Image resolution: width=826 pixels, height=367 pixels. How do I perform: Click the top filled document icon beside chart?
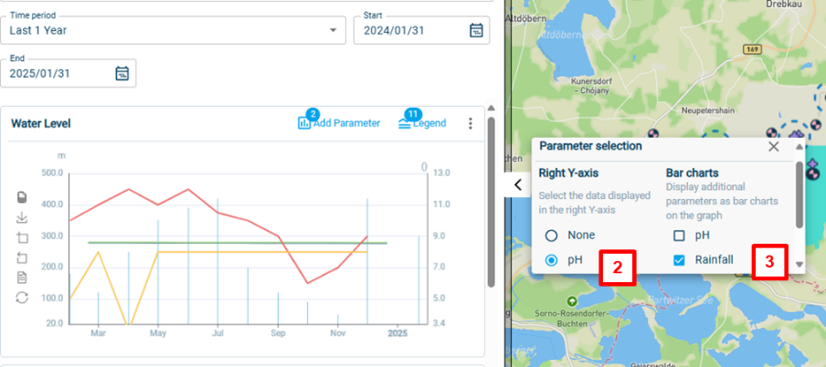[x=22, y=197]
